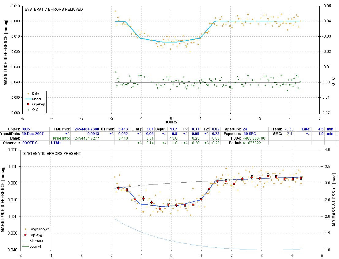This screenshot has height=259, width=339.
Task: Click the prior F2 value 0.80
Action: (x=216, y=138)
